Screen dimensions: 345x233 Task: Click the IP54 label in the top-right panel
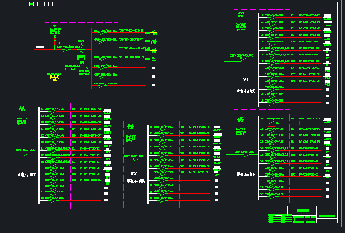point(244,80)
